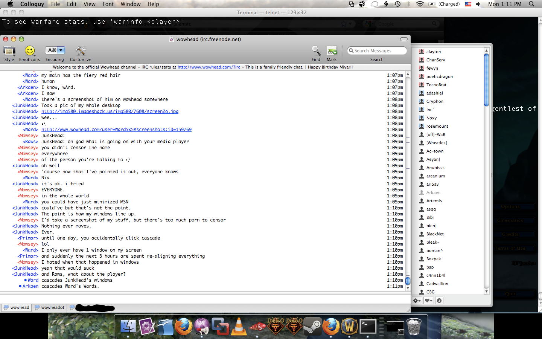Screen dimensions: 542x339
Task: Launch Steam from the Dock
Action: 312,327
